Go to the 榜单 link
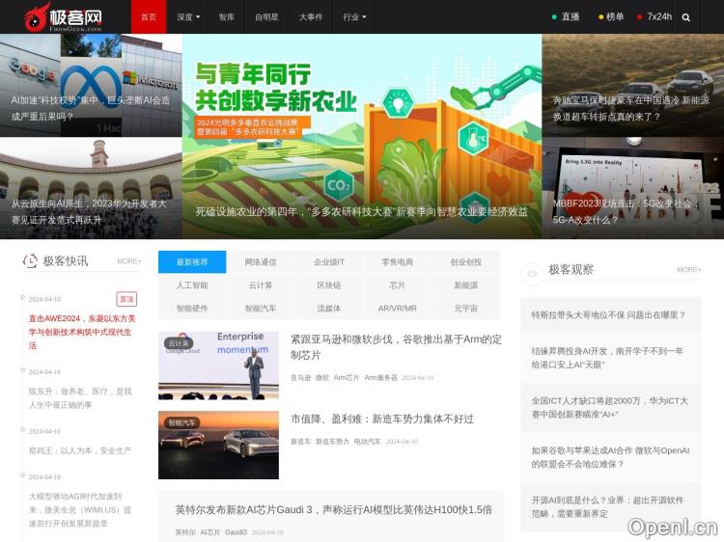Image resolution: width=724 pixels, height=542 pixels. point(611,16)
